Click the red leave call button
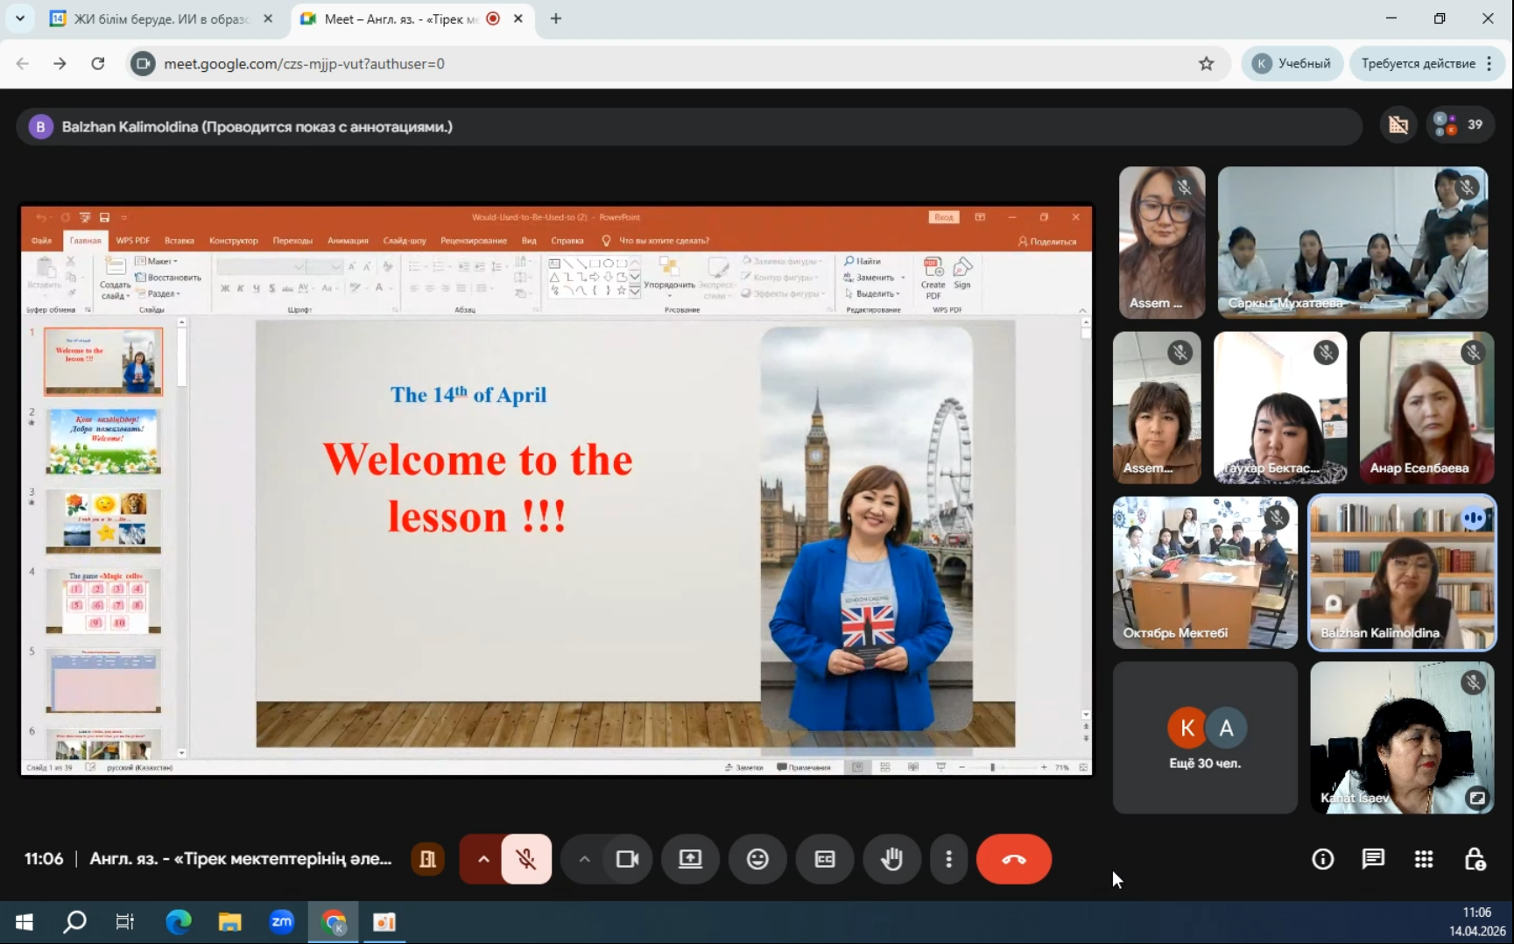The image size is (1514, 944). [1013, 859]
